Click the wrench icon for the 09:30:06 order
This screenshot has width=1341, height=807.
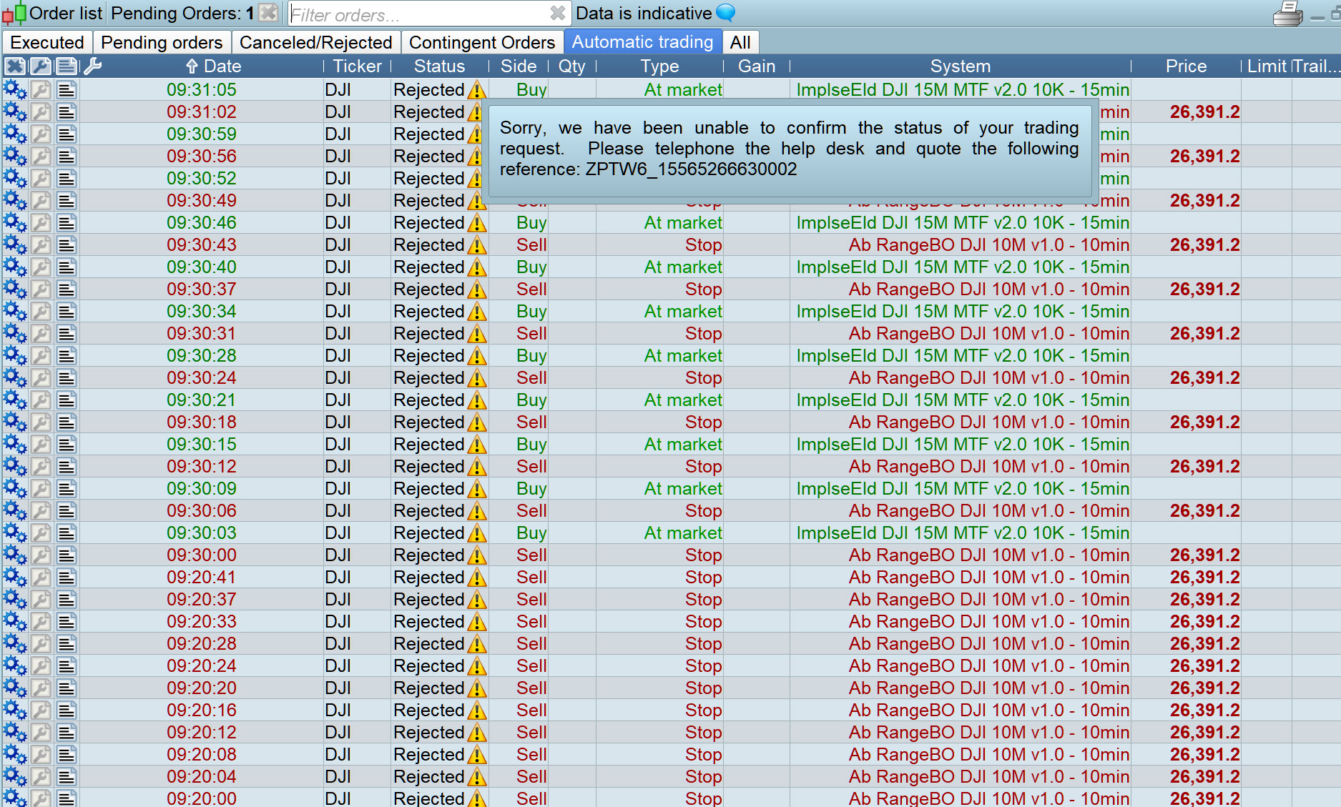(x=41, y=511)
